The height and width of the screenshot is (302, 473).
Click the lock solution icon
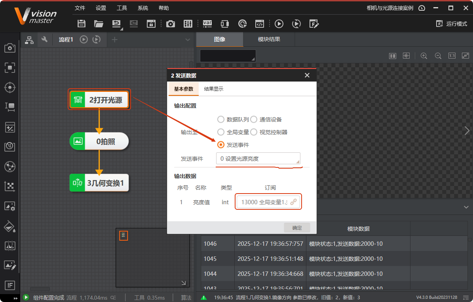coord(151,23)
